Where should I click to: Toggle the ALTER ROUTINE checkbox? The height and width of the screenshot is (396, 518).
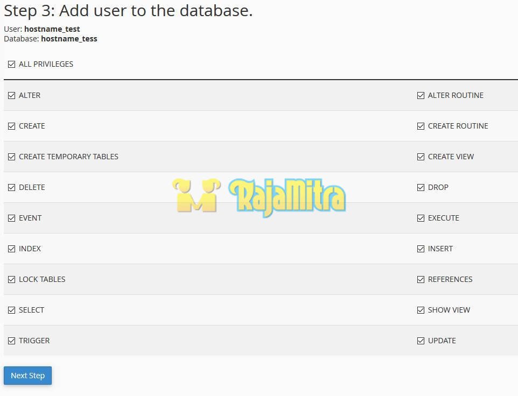pos(421,96)
